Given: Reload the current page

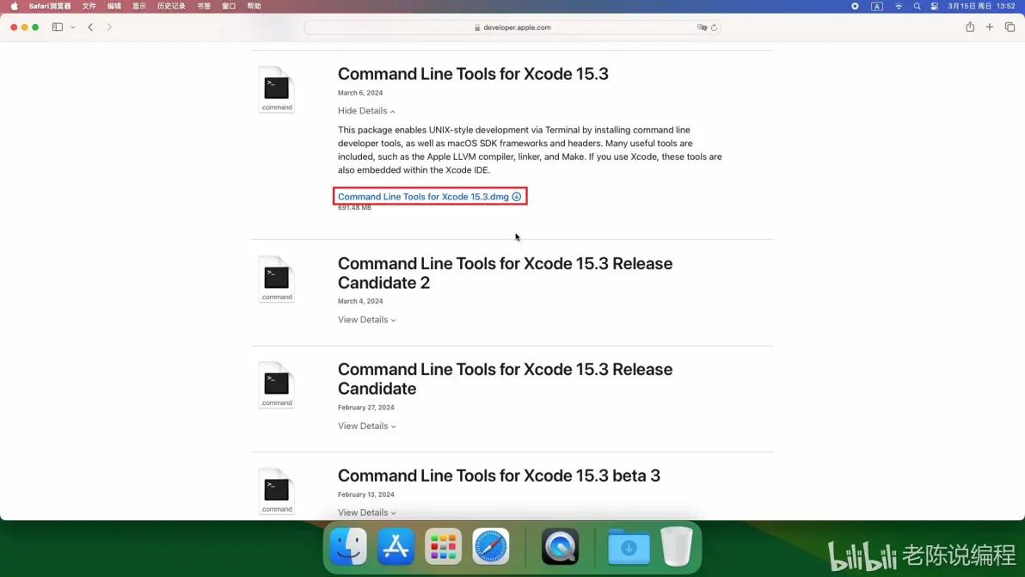Looking at the screenshot, I should click(714, 28).
